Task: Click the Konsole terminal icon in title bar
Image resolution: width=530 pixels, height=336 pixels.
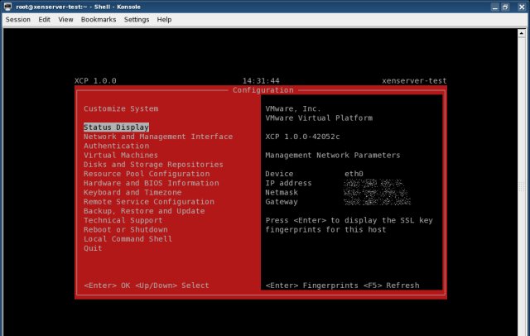Action: click(x=7, y=7)
